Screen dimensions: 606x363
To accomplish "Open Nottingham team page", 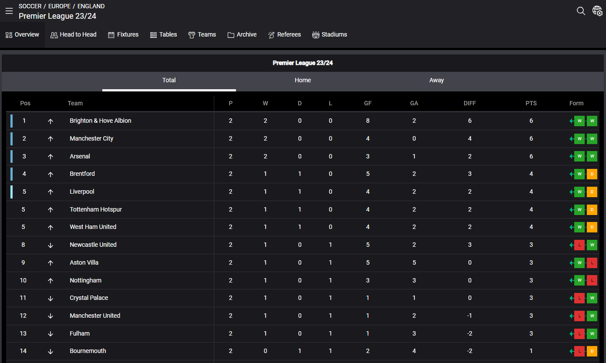I will pyautogui.click(x=85, y=280).
